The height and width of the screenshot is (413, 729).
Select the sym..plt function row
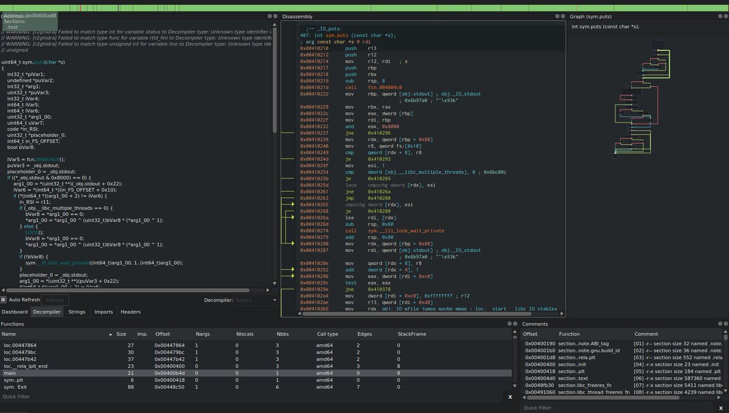[257, 380]
